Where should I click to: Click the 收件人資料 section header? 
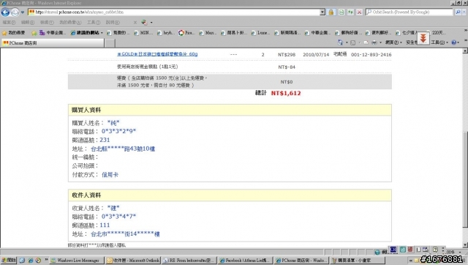coord(230,195)
